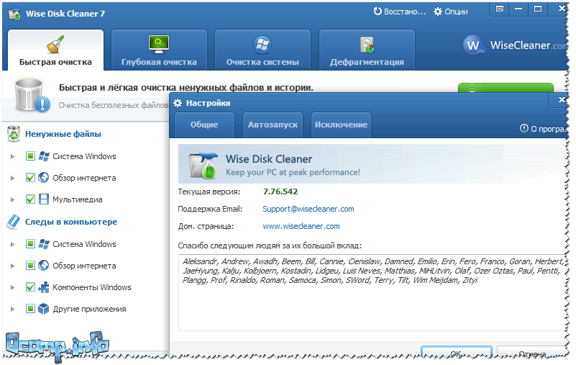Expand Система Windows under Следы в компьютере
576x365 pixels.
click(13, 244)
